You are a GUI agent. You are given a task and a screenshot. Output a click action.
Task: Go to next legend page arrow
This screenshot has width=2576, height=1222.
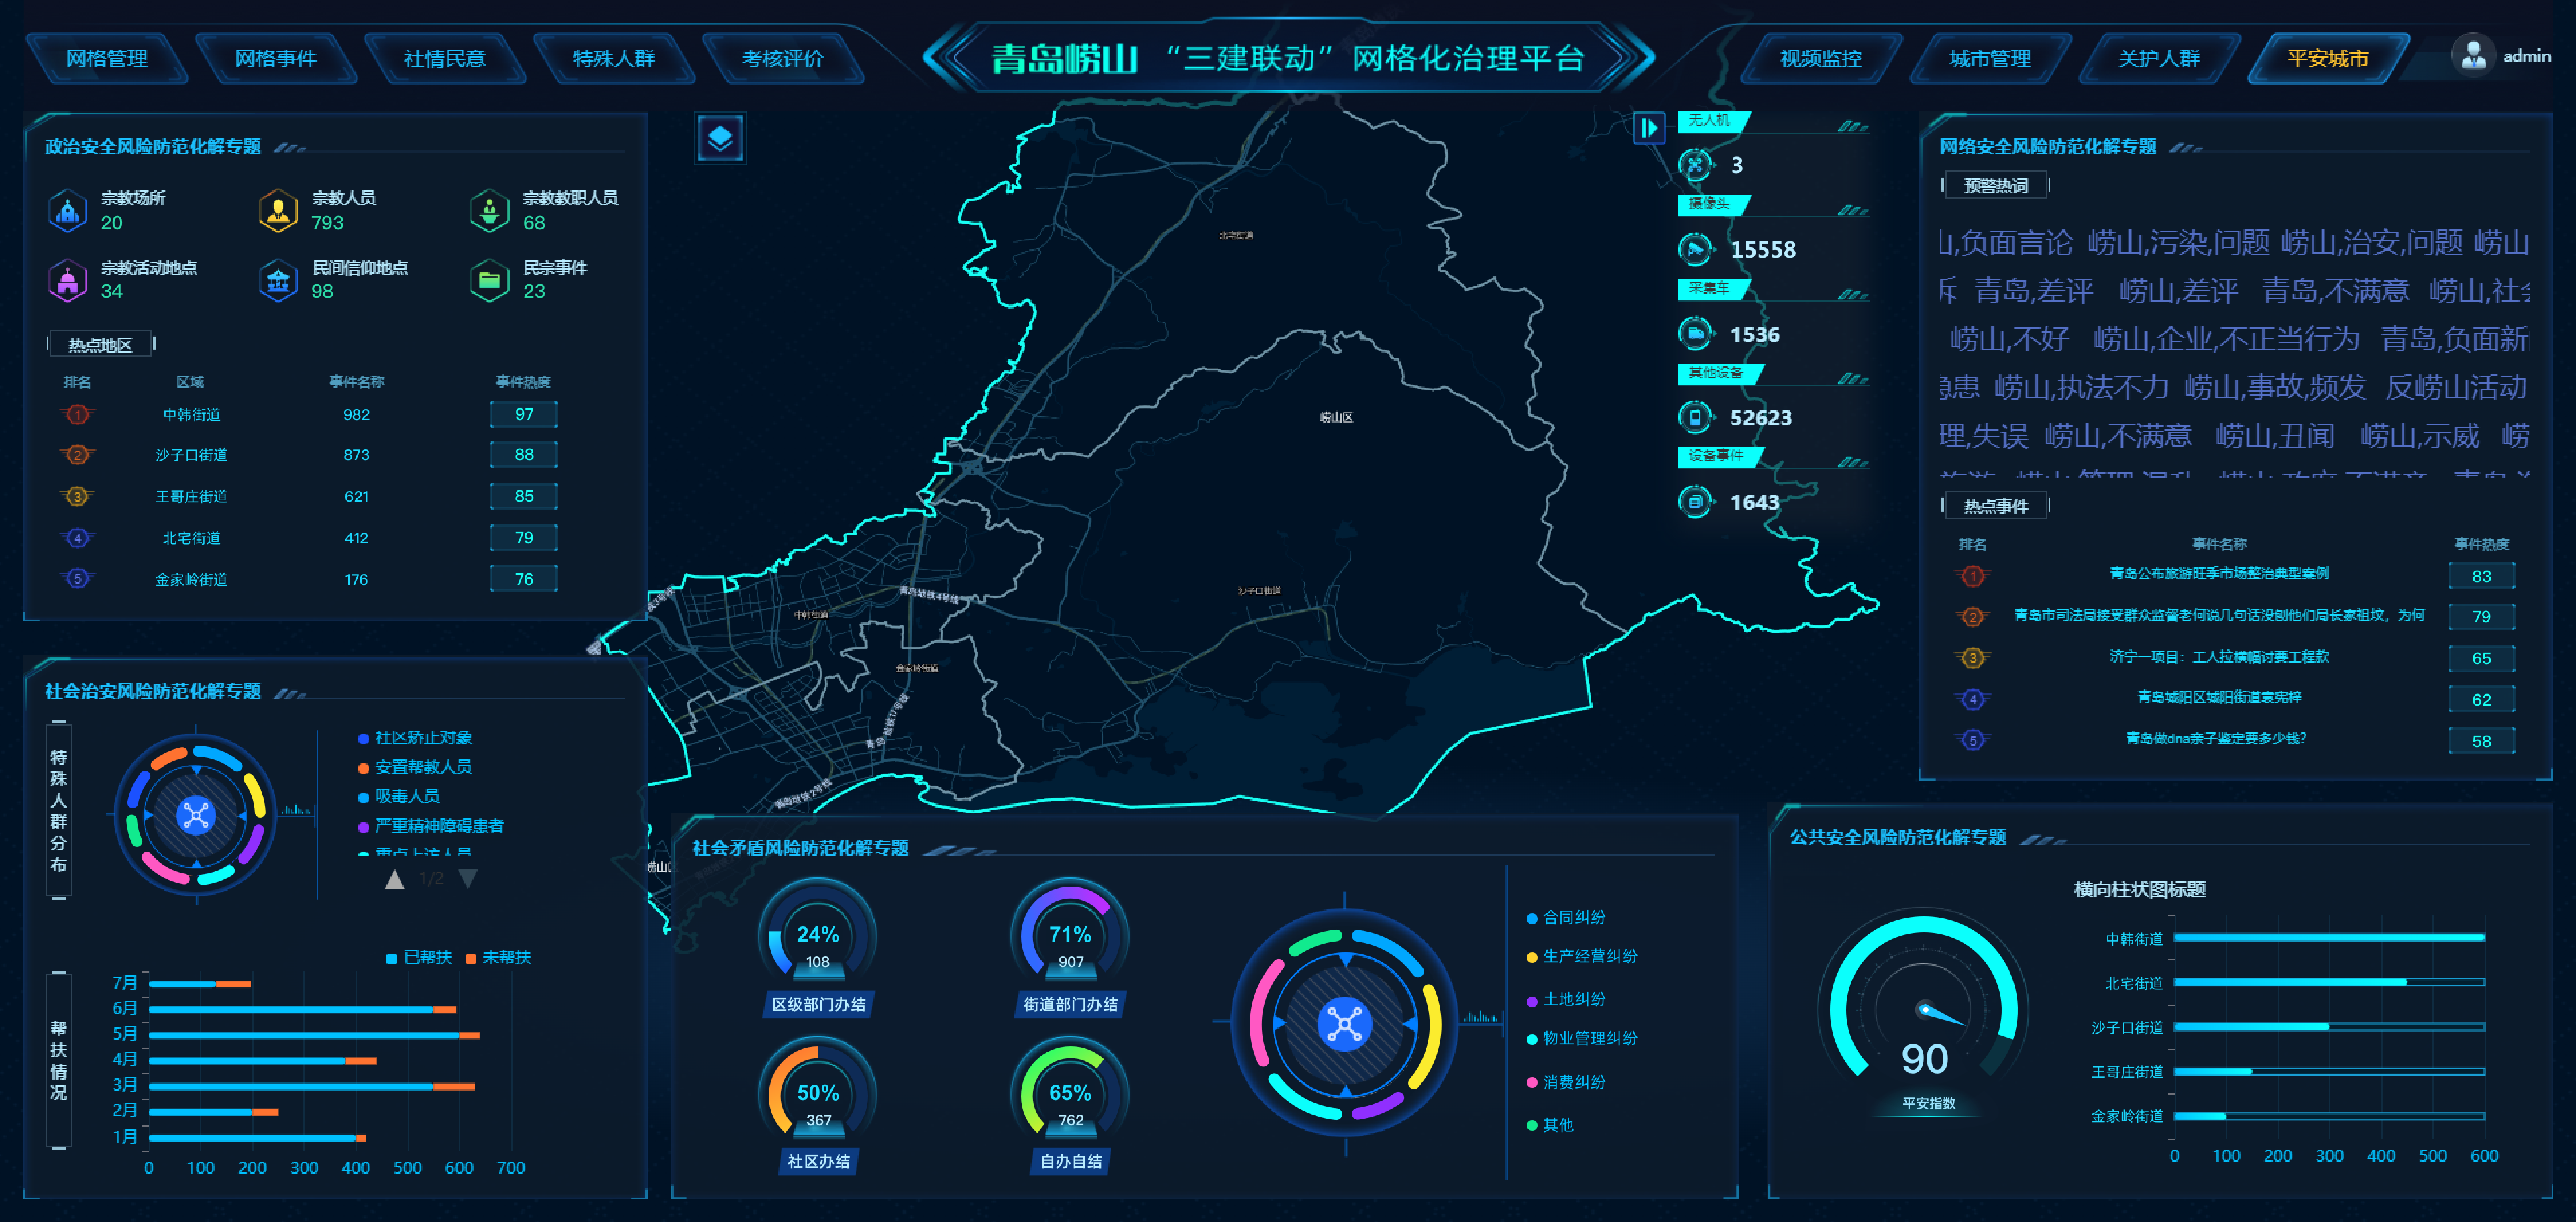click(x=467, y=879)
